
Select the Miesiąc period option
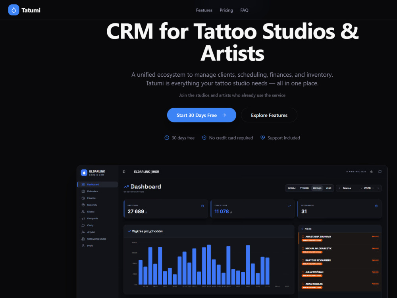point(317,188)
